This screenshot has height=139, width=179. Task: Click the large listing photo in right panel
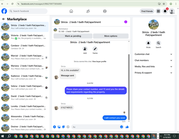(x=154, y=25)
